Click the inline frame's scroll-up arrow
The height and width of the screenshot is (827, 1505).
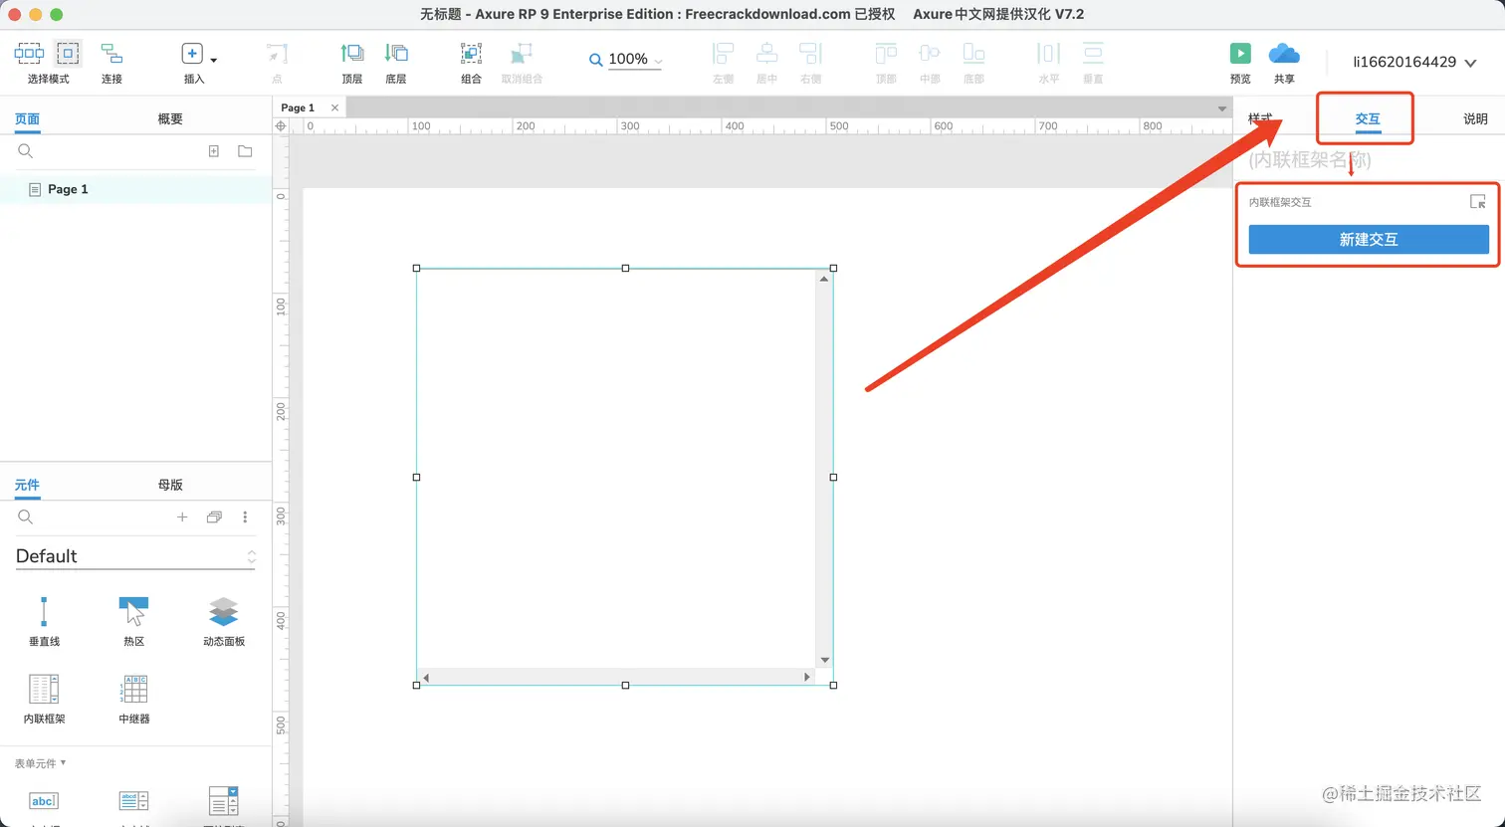824,279
